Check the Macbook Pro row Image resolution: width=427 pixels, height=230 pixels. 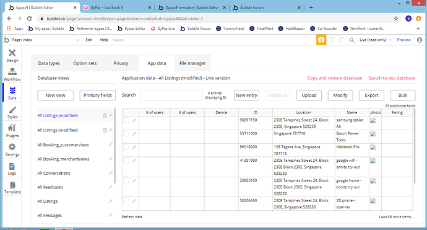point(126,147)
